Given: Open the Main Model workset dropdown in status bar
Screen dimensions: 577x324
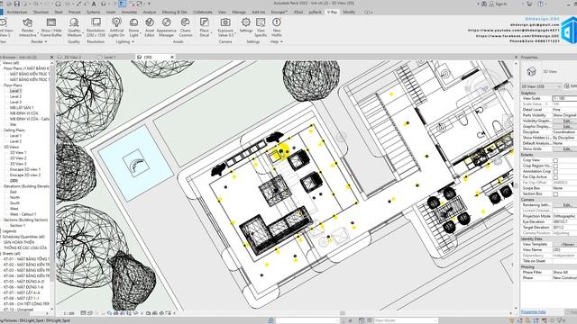Looking at the screenshot, I should (x=406, y=320).
